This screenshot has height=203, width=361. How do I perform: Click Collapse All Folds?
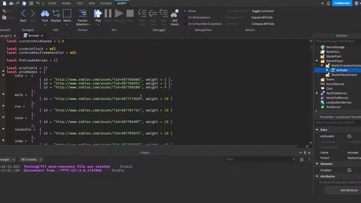(263, 24)
